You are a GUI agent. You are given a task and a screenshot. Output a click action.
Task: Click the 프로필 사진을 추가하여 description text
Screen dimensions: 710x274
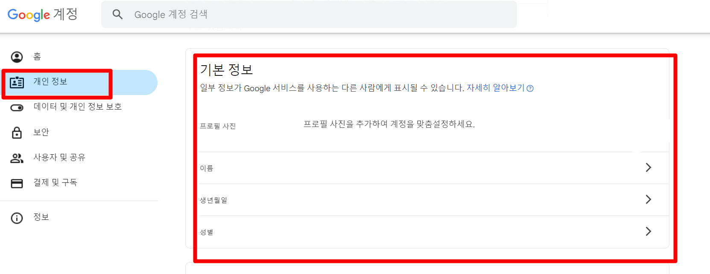tap(389, 124)
